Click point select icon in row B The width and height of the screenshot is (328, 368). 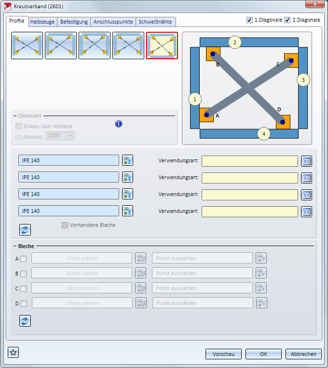[x=261, y=273]
